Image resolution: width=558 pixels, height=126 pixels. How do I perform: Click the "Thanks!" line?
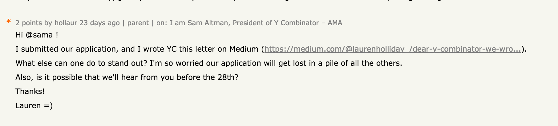pos(30,92)
